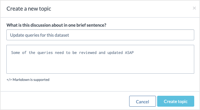Viewport: 200px width, 110px height.
Task: Click the empty lower area of description box
Action: coord(100,65)
